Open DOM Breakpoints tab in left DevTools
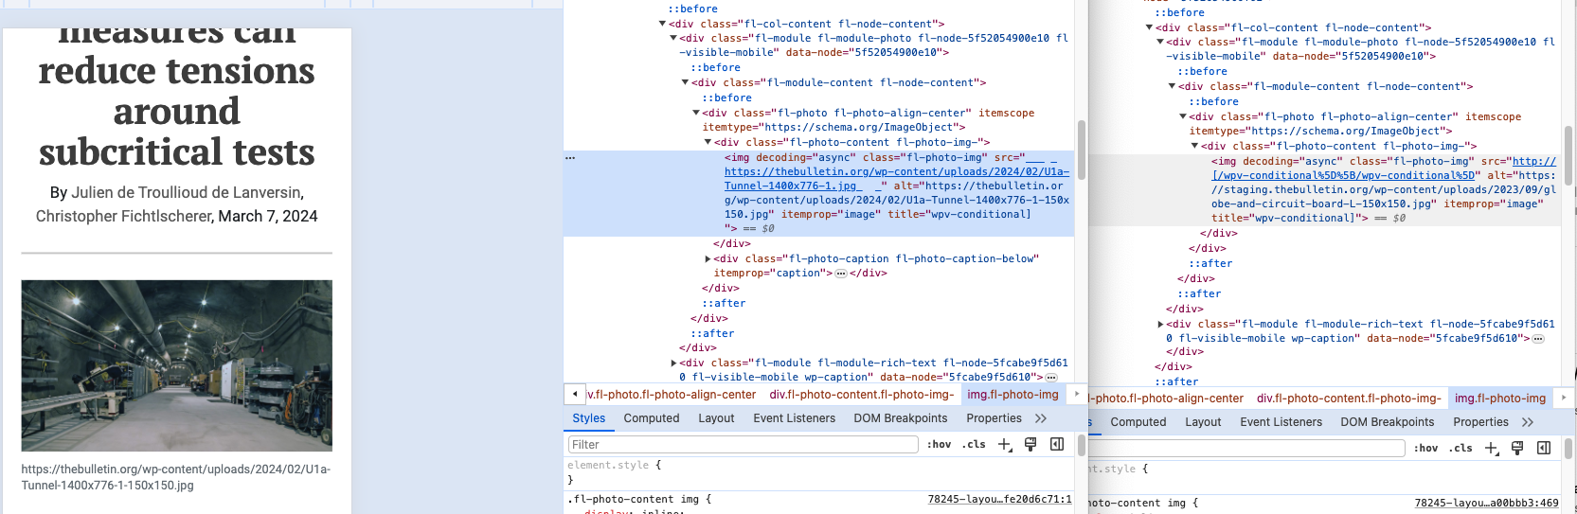This screenshot has width=1577, height=514. (901, 418)
